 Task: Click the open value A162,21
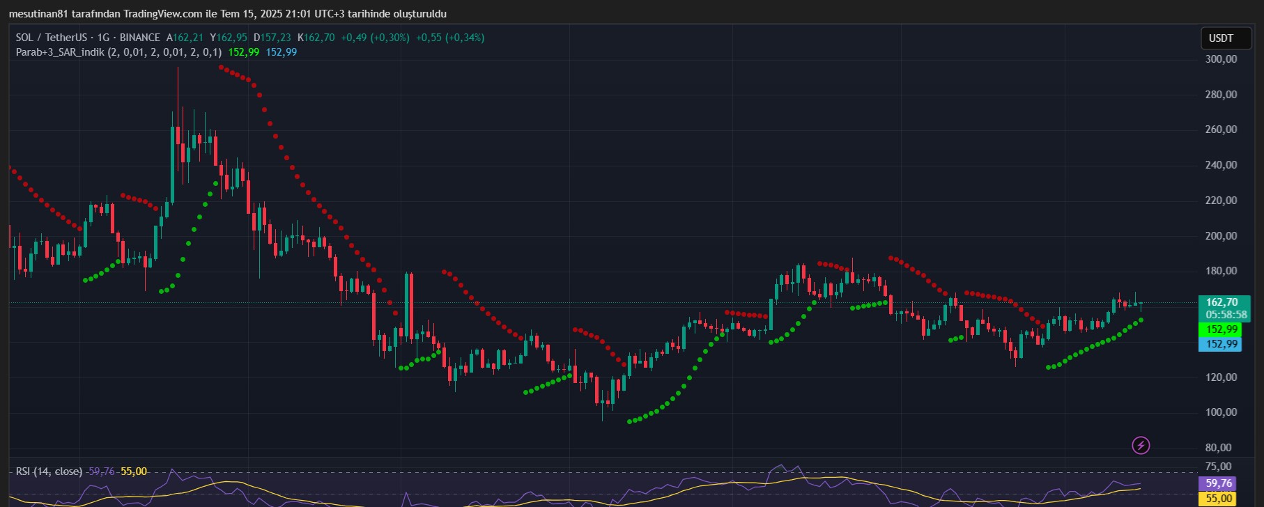[185, 38]
